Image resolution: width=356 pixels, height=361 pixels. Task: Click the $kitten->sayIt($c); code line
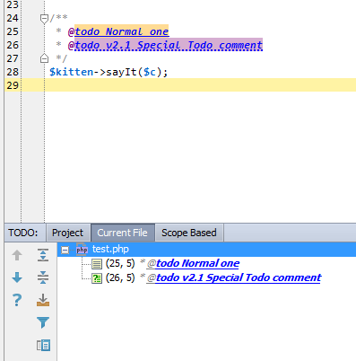109,72
